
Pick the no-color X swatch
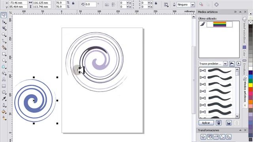(251, 22)
